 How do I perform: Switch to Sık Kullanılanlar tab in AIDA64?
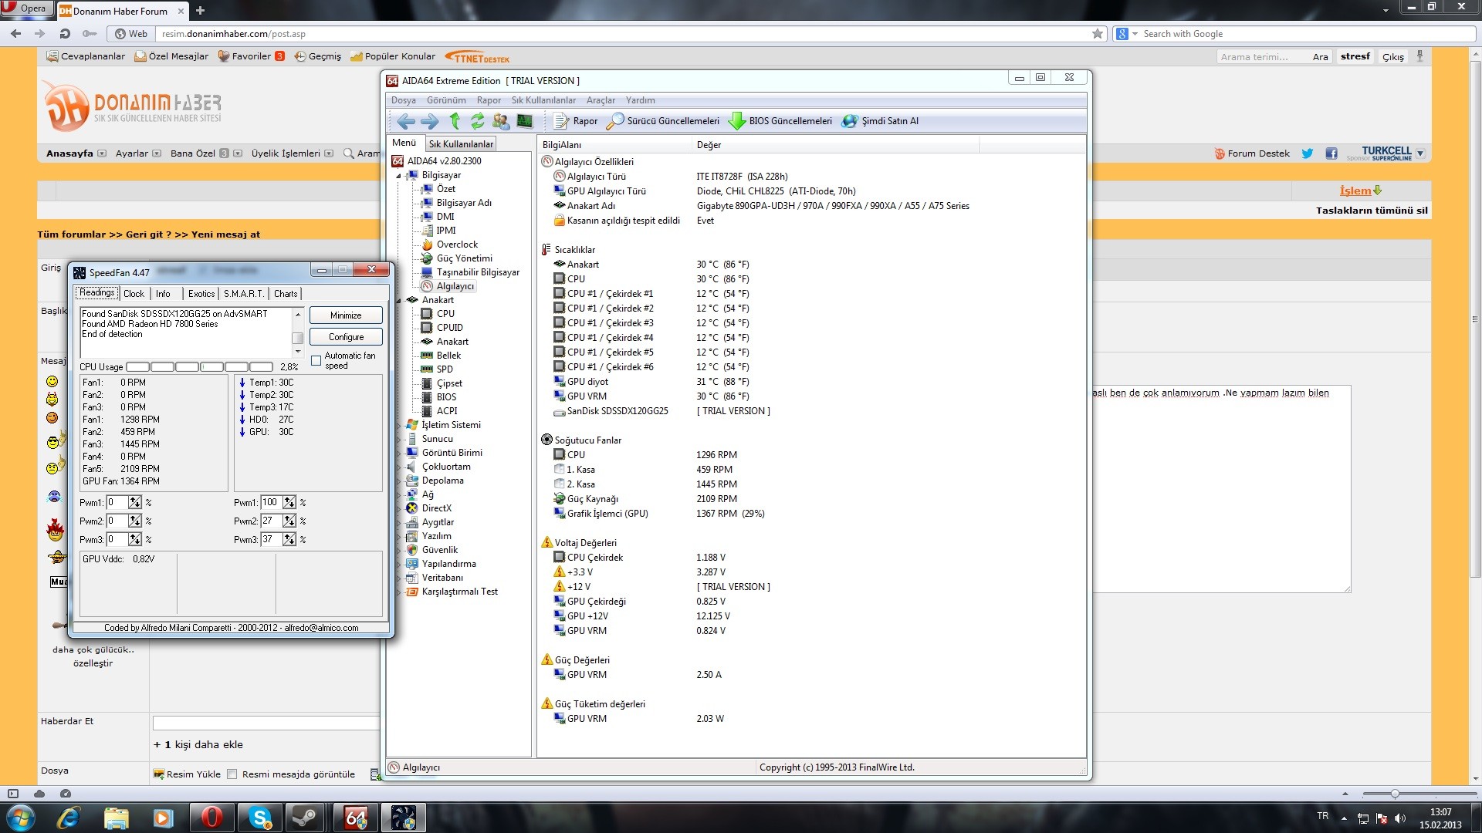click(x=461, y=144)
